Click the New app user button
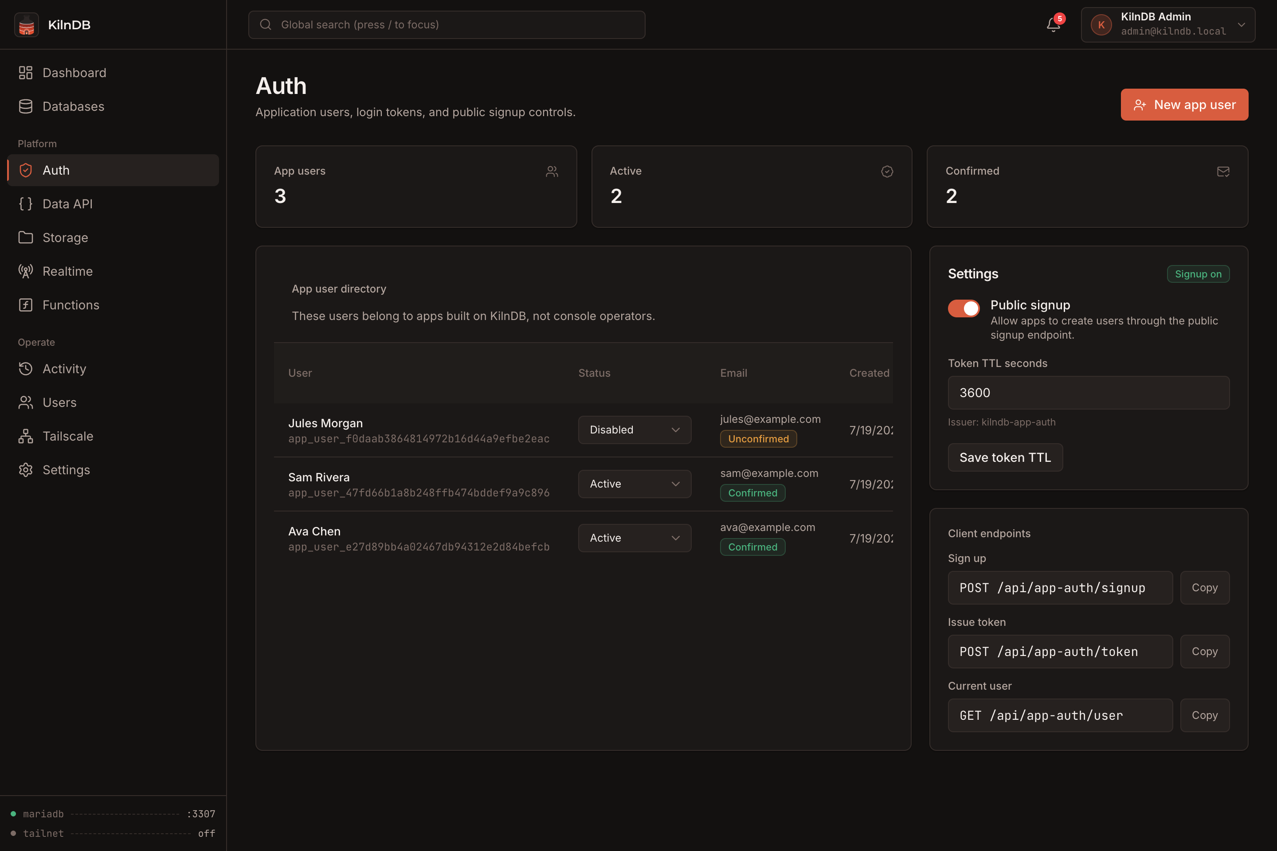Viewport: 1277px width, 851px height. [1184, 105]
